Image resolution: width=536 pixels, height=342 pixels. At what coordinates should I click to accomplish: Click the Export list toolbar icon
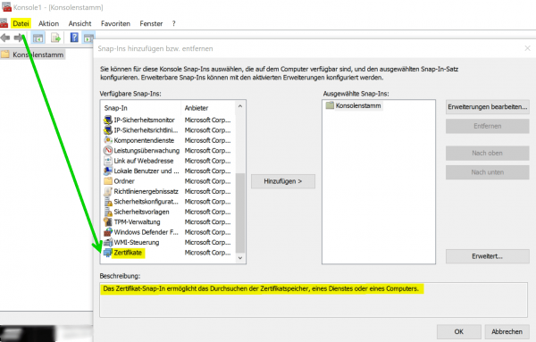tap(55, 38)
